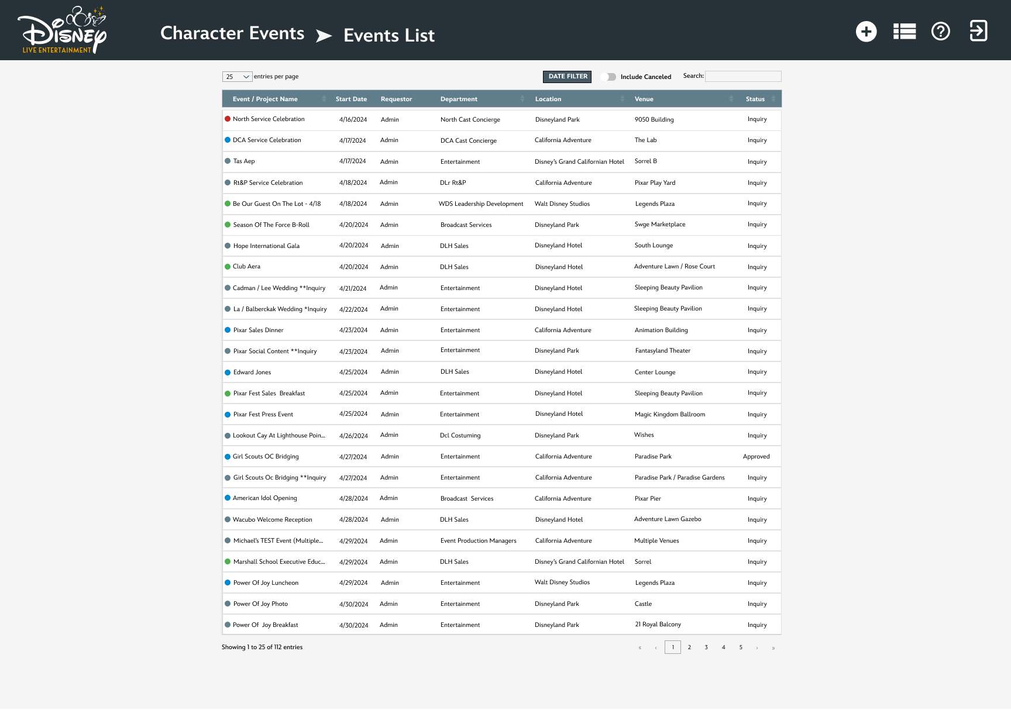Go to page 2 of results

[689, 647]
